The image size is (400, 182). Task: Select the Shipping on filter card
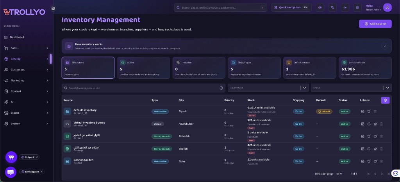coord(254,68)
